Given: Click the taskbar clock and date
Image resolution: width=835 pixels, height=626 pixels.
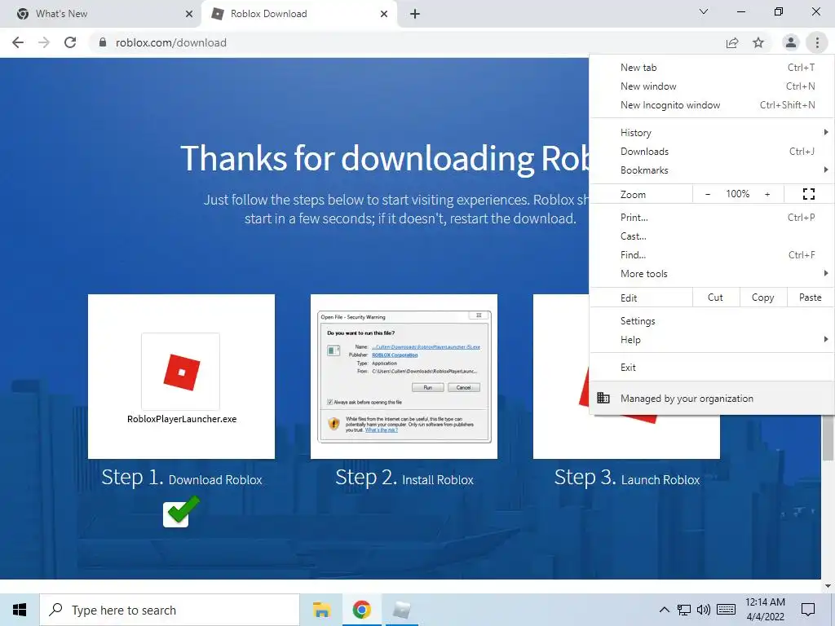Looking at the screenshot, I should 765,610.
